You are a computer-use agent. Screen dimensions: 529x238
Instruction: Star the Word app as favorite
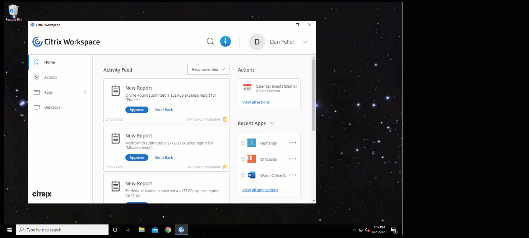[x=243, y=175]
